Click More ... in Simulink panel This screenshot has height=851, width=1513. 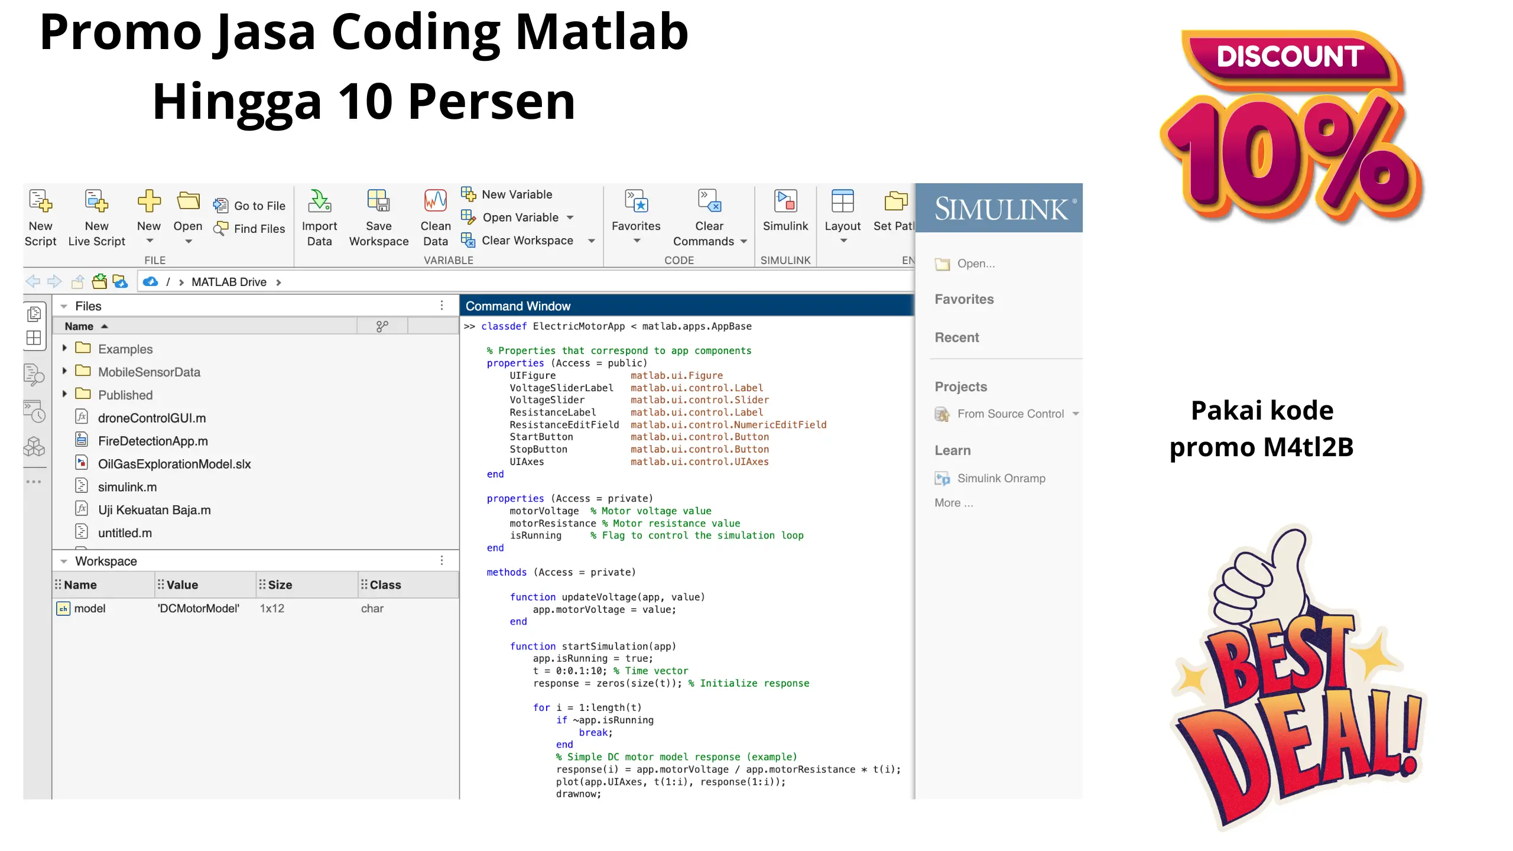953,503
